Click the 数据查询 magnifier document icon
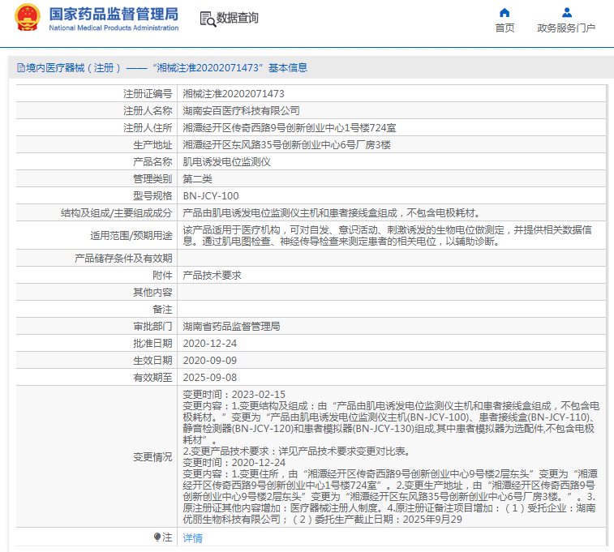614x552 pixels. click(x=207, y=18)
